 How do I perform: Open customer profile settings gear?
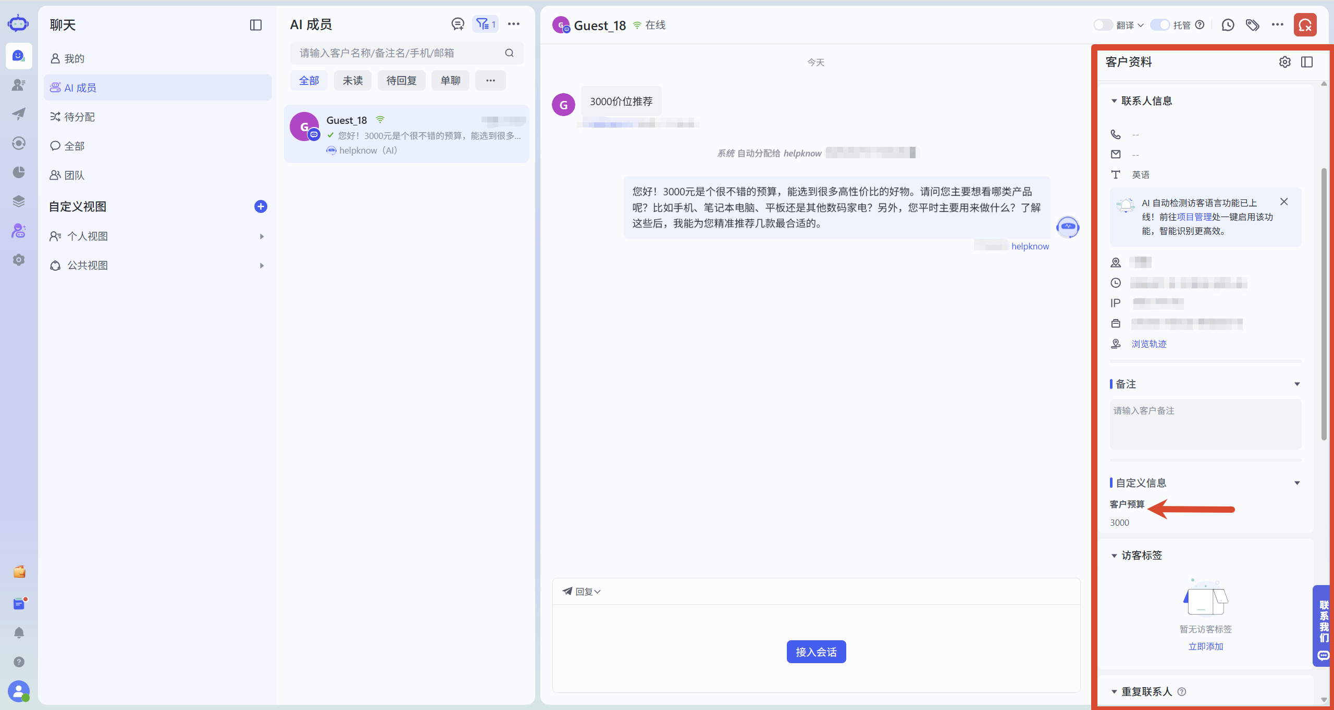(x=1284, y=62)
